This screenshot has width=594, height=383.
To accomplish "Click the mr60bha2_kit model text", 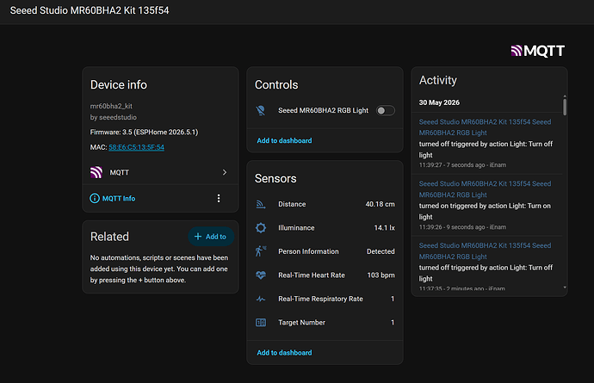I will tap(111, 106).
